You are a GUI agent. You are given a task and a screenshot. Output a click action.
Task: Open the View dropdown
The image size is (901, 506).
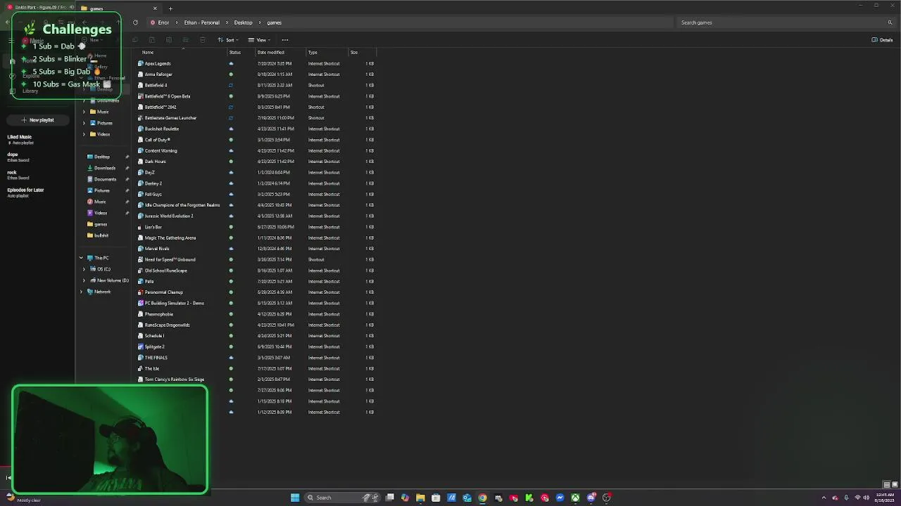tap(259, 40)
